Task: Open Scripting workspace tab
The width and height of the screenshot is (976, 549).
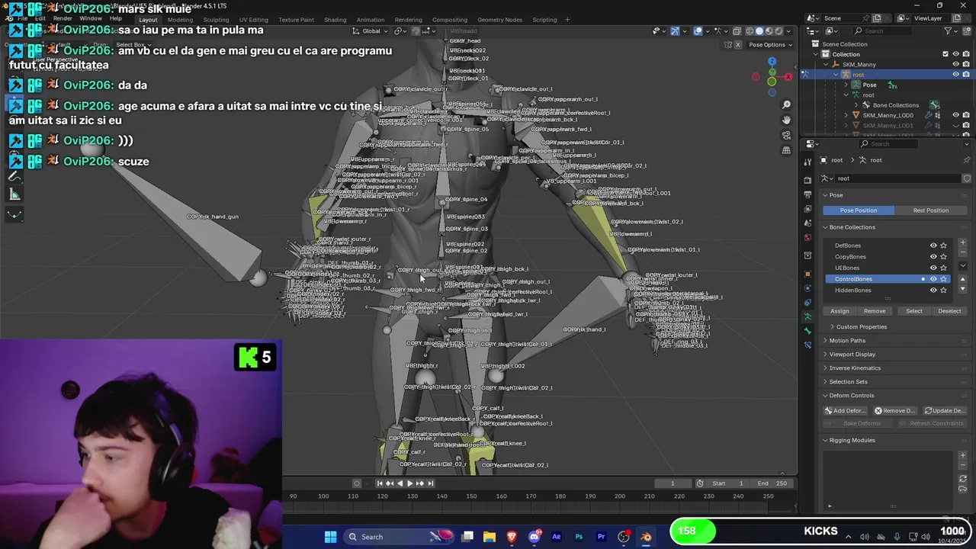Action: 544,20
